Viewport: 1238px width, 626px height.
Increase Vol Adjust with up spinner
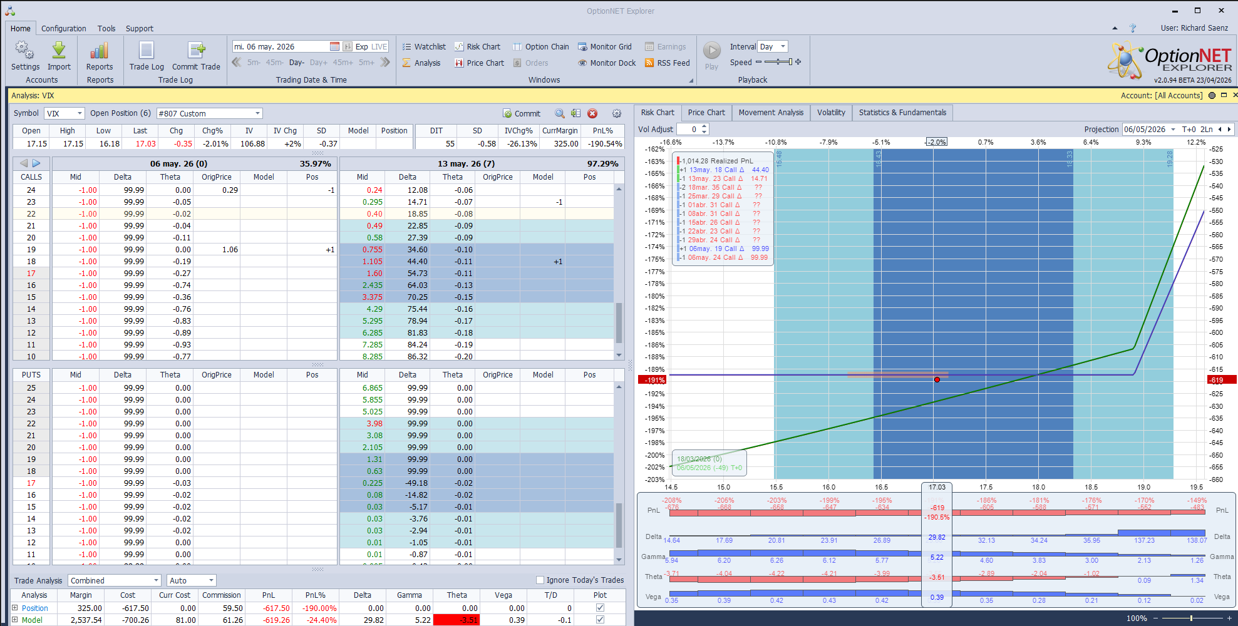pos(704,126)
